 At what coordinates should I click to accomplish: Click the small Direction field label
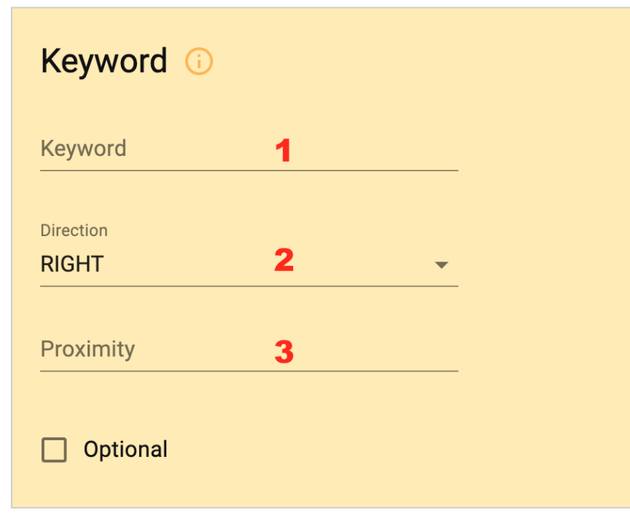pyautogui.click(x=74, y=230)
